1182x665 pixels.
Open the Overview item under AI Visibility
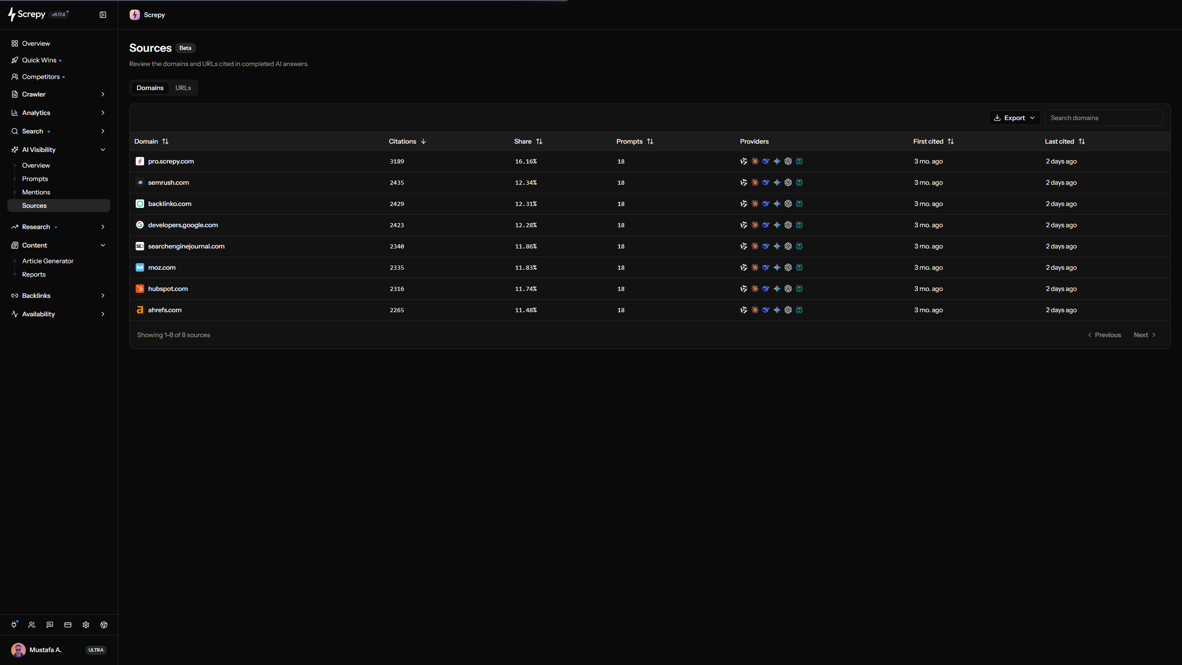point(36,165)
